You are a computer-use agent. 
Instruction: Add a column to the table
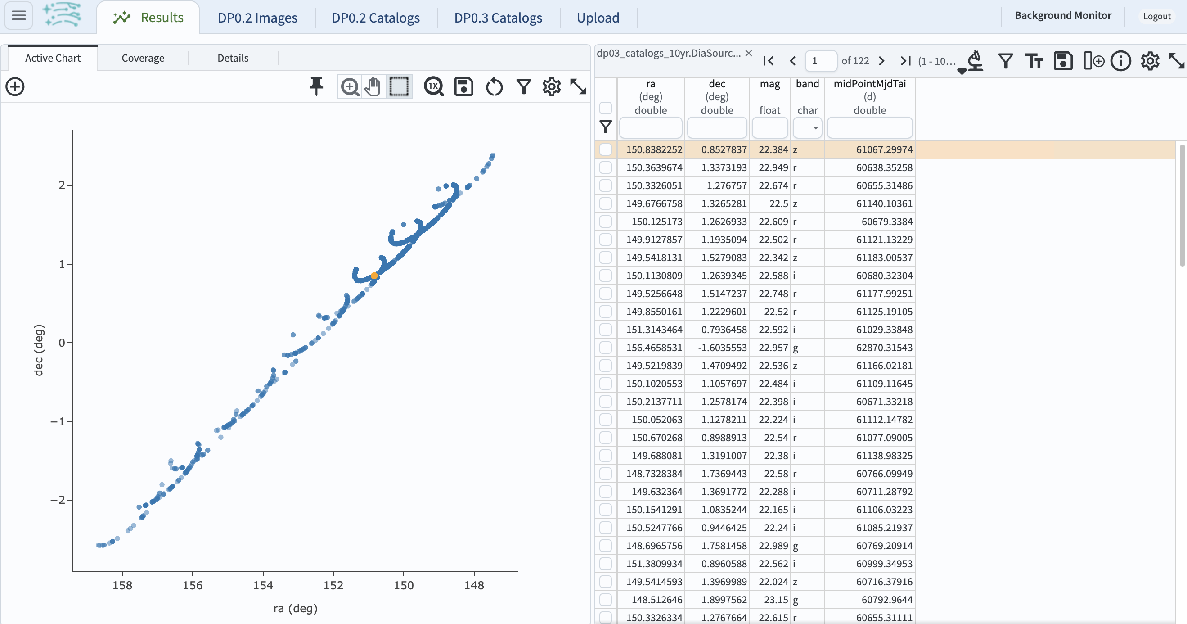pos(1093,61)
